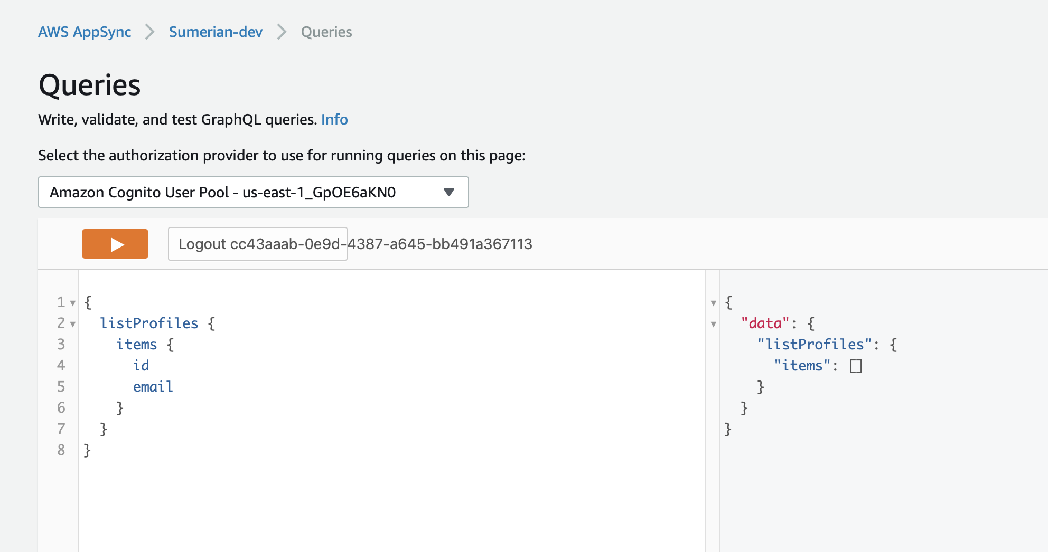This screenshot has width=1048, height=552.
Task: Collapse the listProfiles fold arrow on line 2
Action: tap(73, 324)
